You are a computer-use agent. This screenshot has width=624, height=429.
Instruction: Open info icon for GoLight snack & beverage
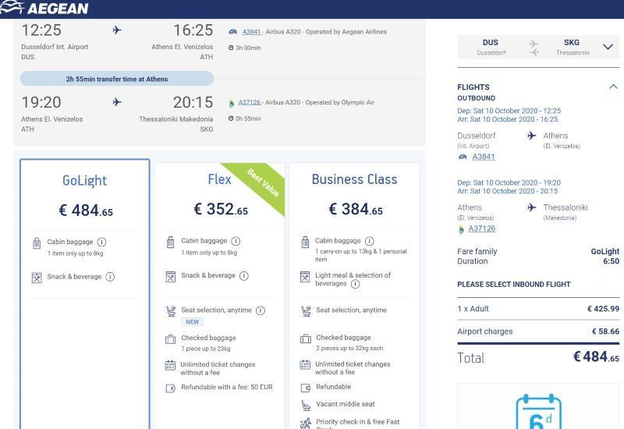point(110,277)
